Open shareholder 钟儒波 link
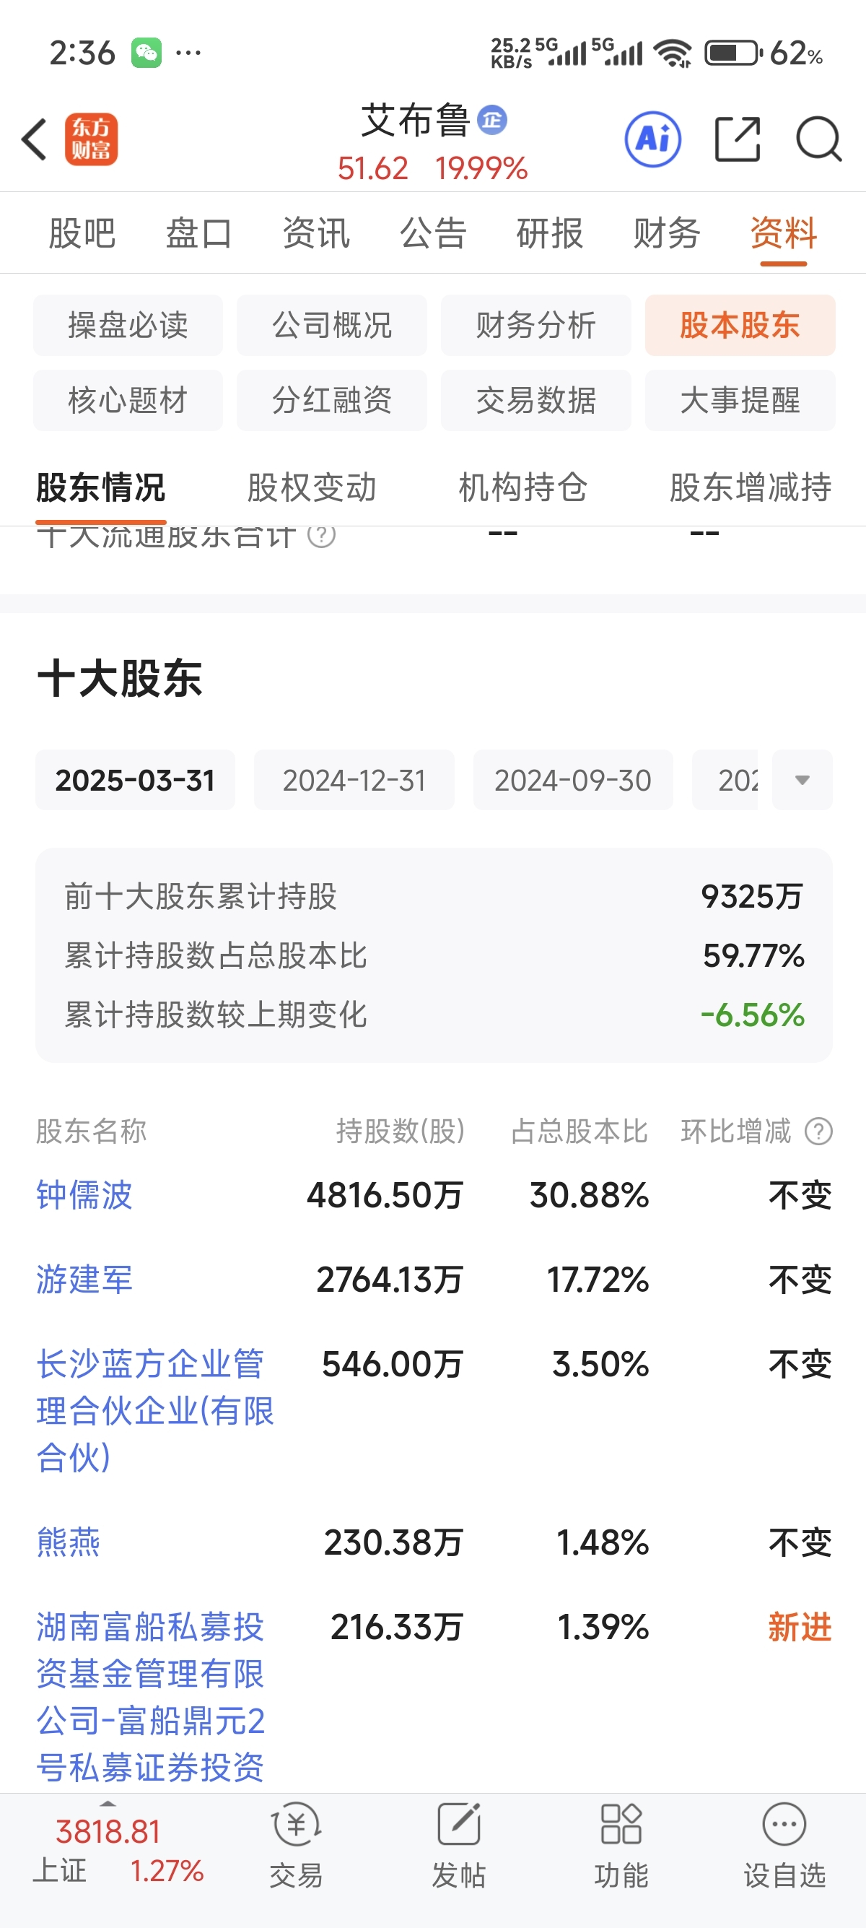Viewport: 866px width, 1928px height. pos(84,1195)
